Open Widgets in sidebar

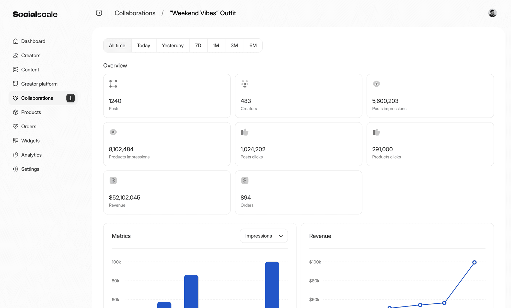point(30,141)
